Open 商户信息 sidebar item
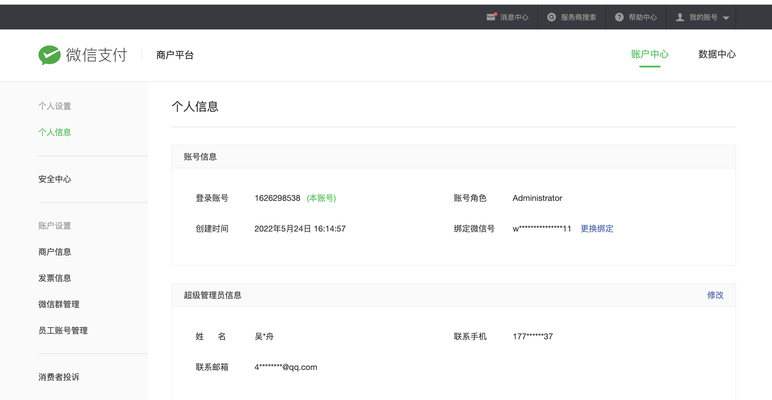The width and height of the screenshot is (772, 400). (55, 252)
